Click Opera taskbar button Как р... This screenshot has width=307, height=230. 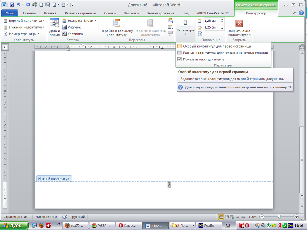pyautogui.click(x=129, y=226)
